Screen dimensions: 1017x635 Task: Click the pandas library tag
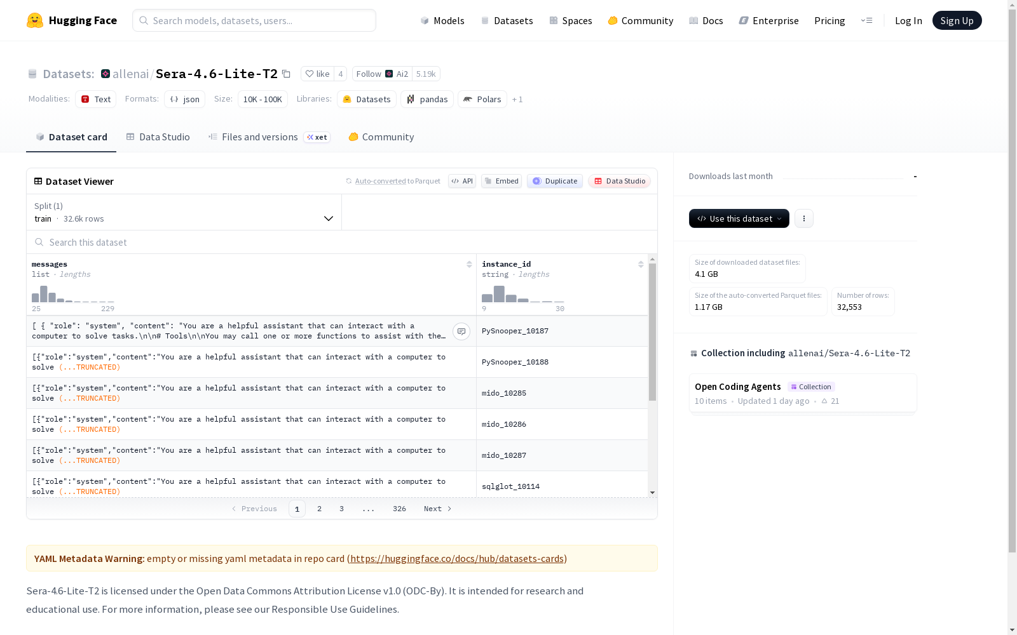(427, 99)
